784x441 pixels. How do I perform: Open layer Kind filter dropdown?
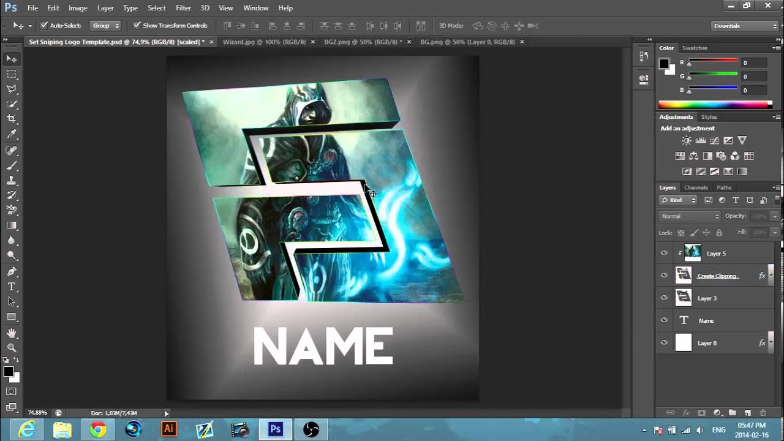[678, 200]
